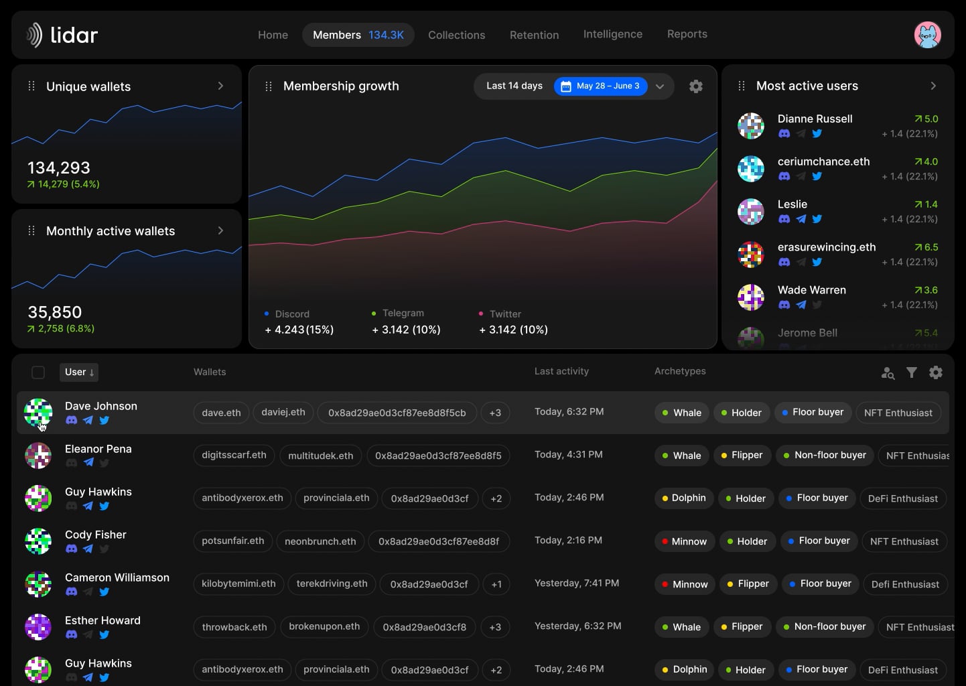Open the Collections tab

coord(456,35)
